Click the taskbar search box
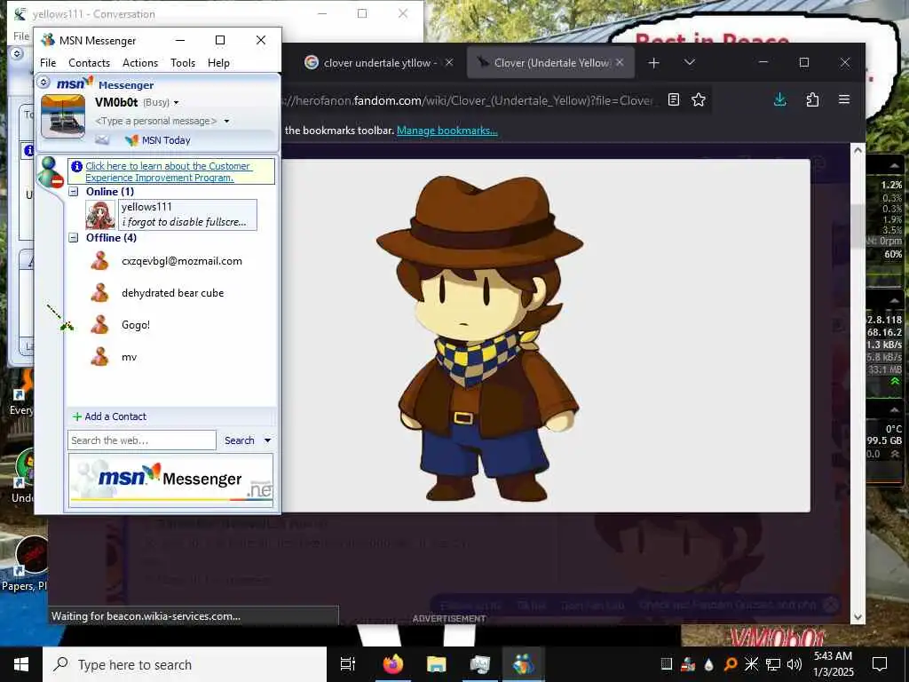 pos(185,664)
